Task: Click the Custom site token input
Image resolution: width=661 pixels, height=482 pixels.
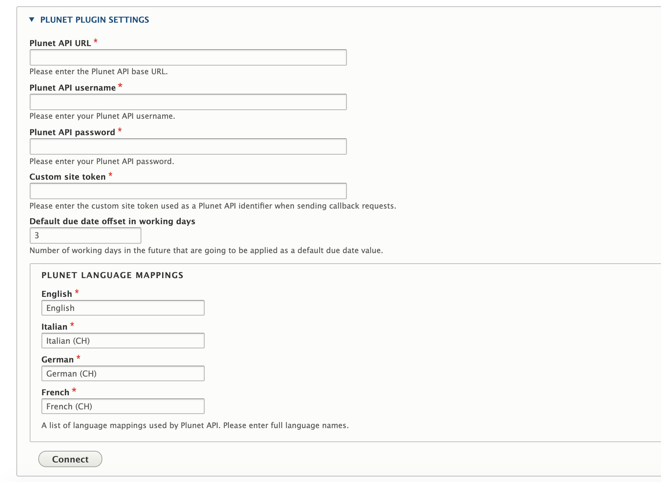Action: pos(188,191)
